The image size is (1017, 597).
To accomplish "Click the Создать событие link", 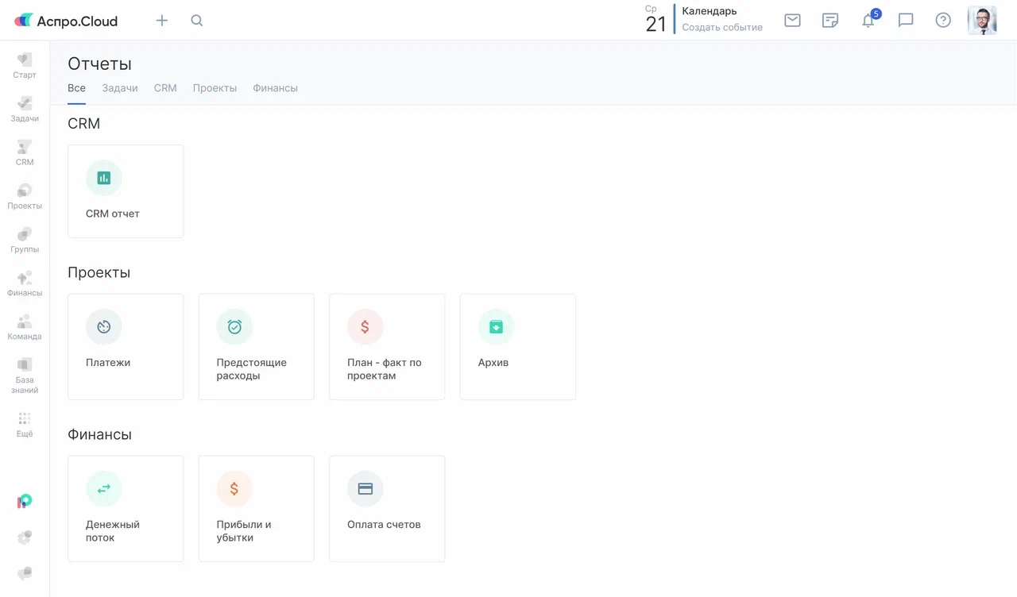I will (x=721, y=27).
